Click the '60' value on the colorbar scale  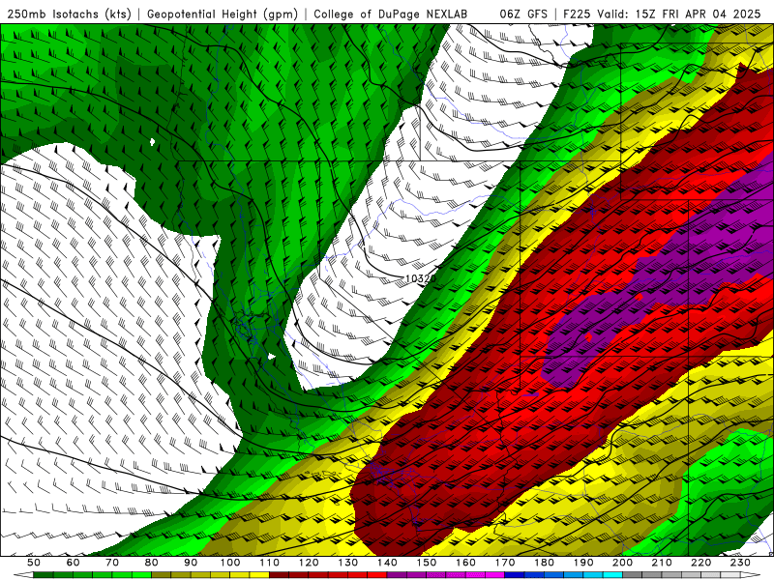click(x=74, y=563)
